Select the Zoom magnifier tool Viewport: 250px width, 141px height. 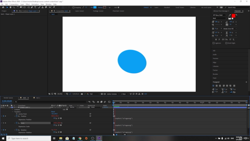click(x=14, y=7)
